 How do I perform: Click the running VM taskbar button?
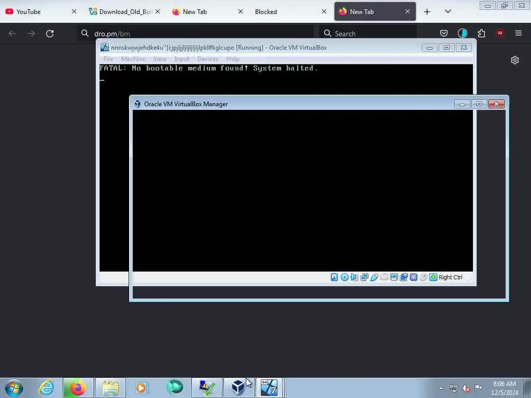coord(269,388)
